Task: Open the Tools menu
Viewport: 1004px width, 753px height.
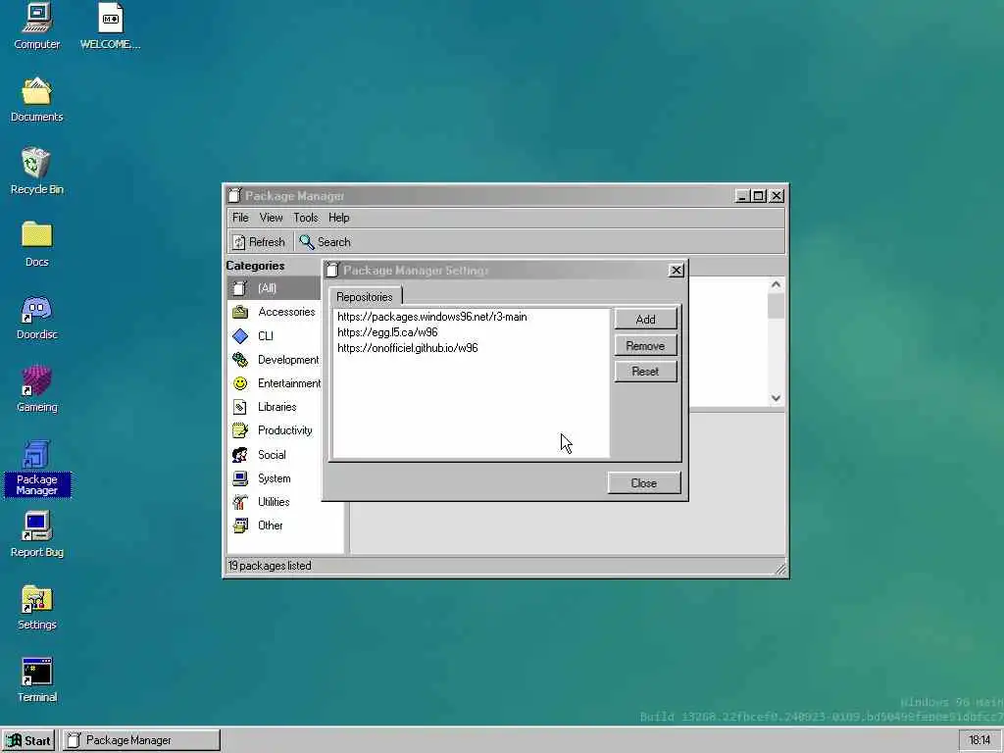Action: [x=306, y=218]
